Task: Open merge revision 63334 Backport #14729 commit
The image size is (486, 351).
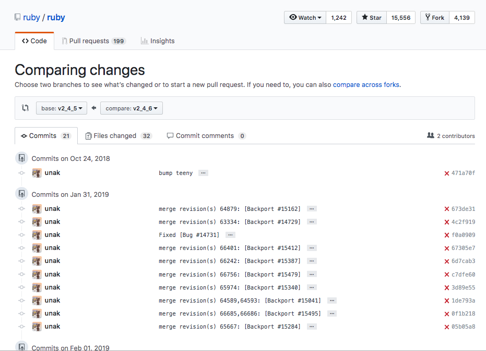Action: 230,222
